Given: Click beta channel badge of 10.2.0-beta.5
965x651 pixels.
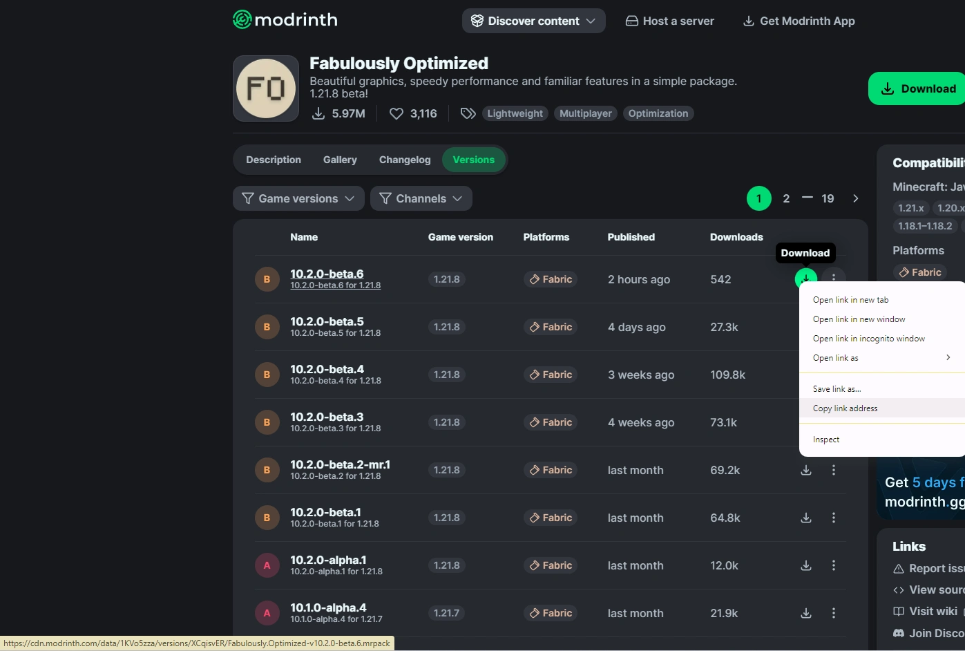Looking at the screenshot, I should click(x=267, y=327).
